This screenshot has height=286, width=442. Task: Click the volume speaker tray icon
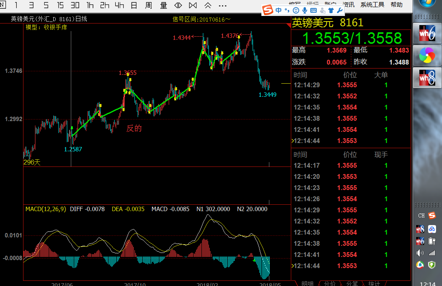[x=420, y=253]
